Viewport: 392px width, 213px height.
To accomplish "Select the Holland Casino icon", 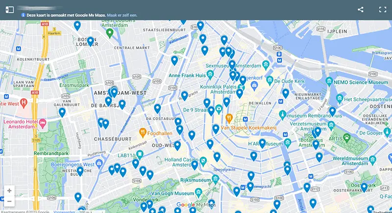I will pyautogui.click(x=203, y=161).
